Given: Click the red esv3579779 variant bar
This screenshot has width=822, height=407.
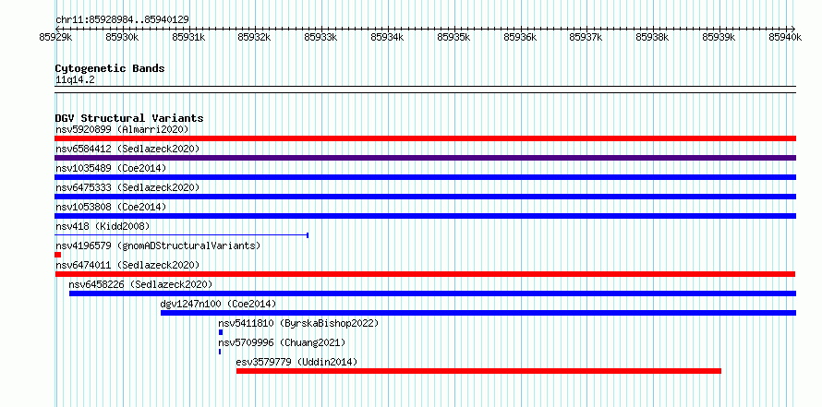Looking at the screenshot, I should (x=478, y=371).
